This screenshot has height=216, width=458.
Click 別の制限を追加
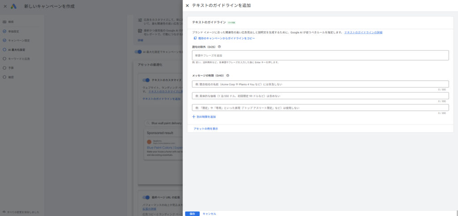coord(204,116)
